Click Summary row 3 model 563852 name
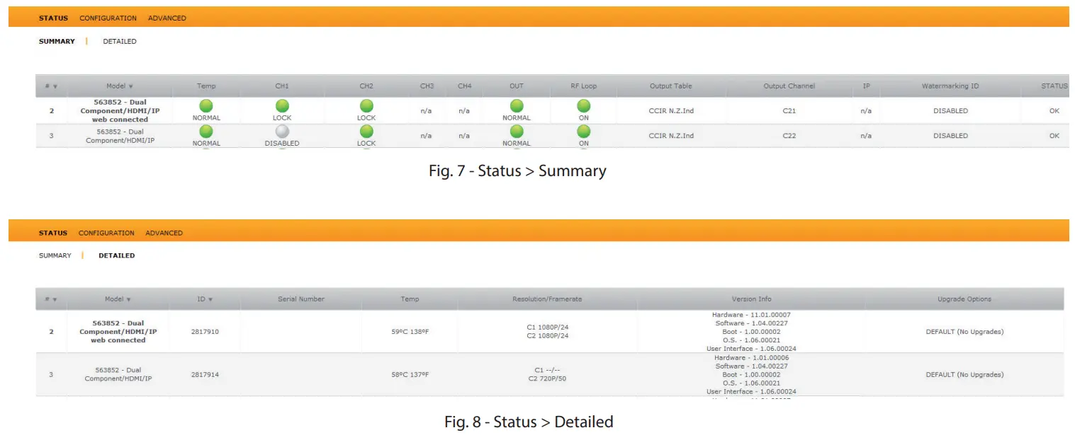This screenshot has width=1075, height=440. pos(120,136)
